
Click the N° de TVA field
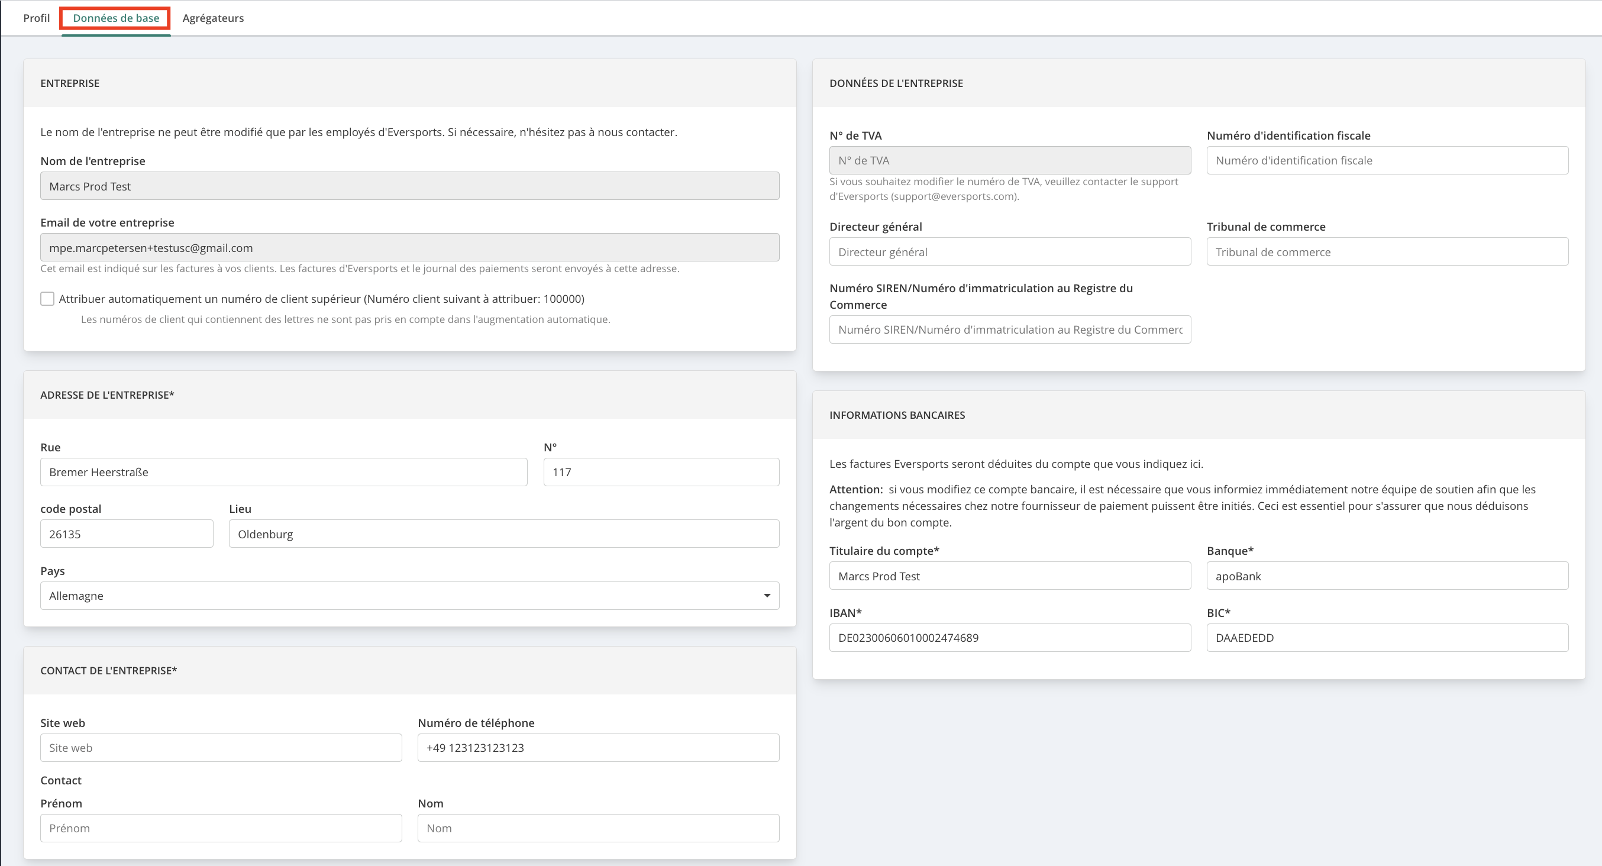tap(1010, 160)
